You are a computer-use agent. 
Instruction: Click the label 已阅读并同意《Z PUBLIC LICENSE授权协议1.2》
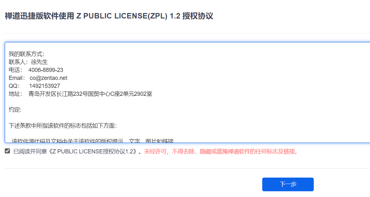[76, 151]
